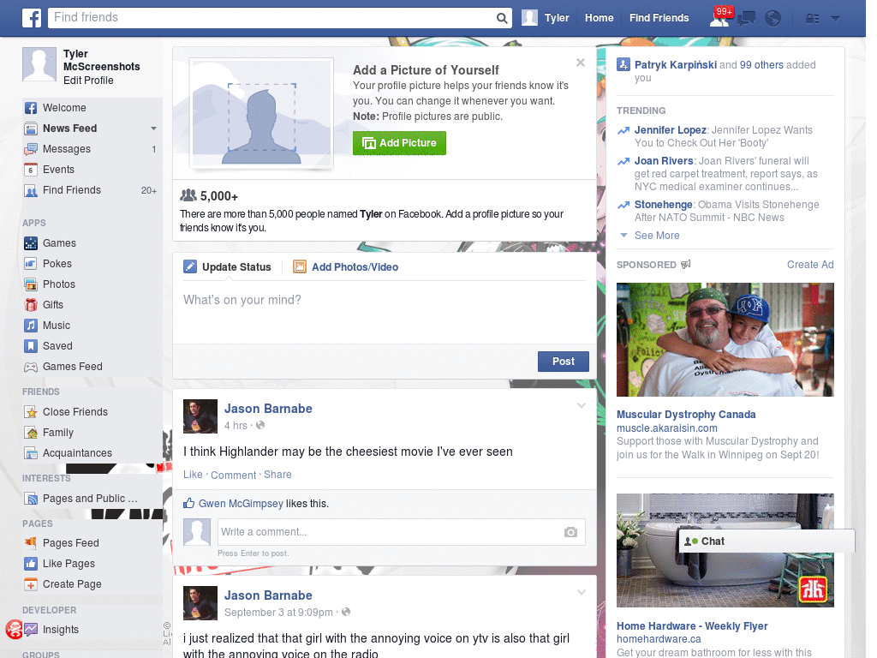Click the Close Friends star icon
877x658 pixels.
tap(31, 412)
